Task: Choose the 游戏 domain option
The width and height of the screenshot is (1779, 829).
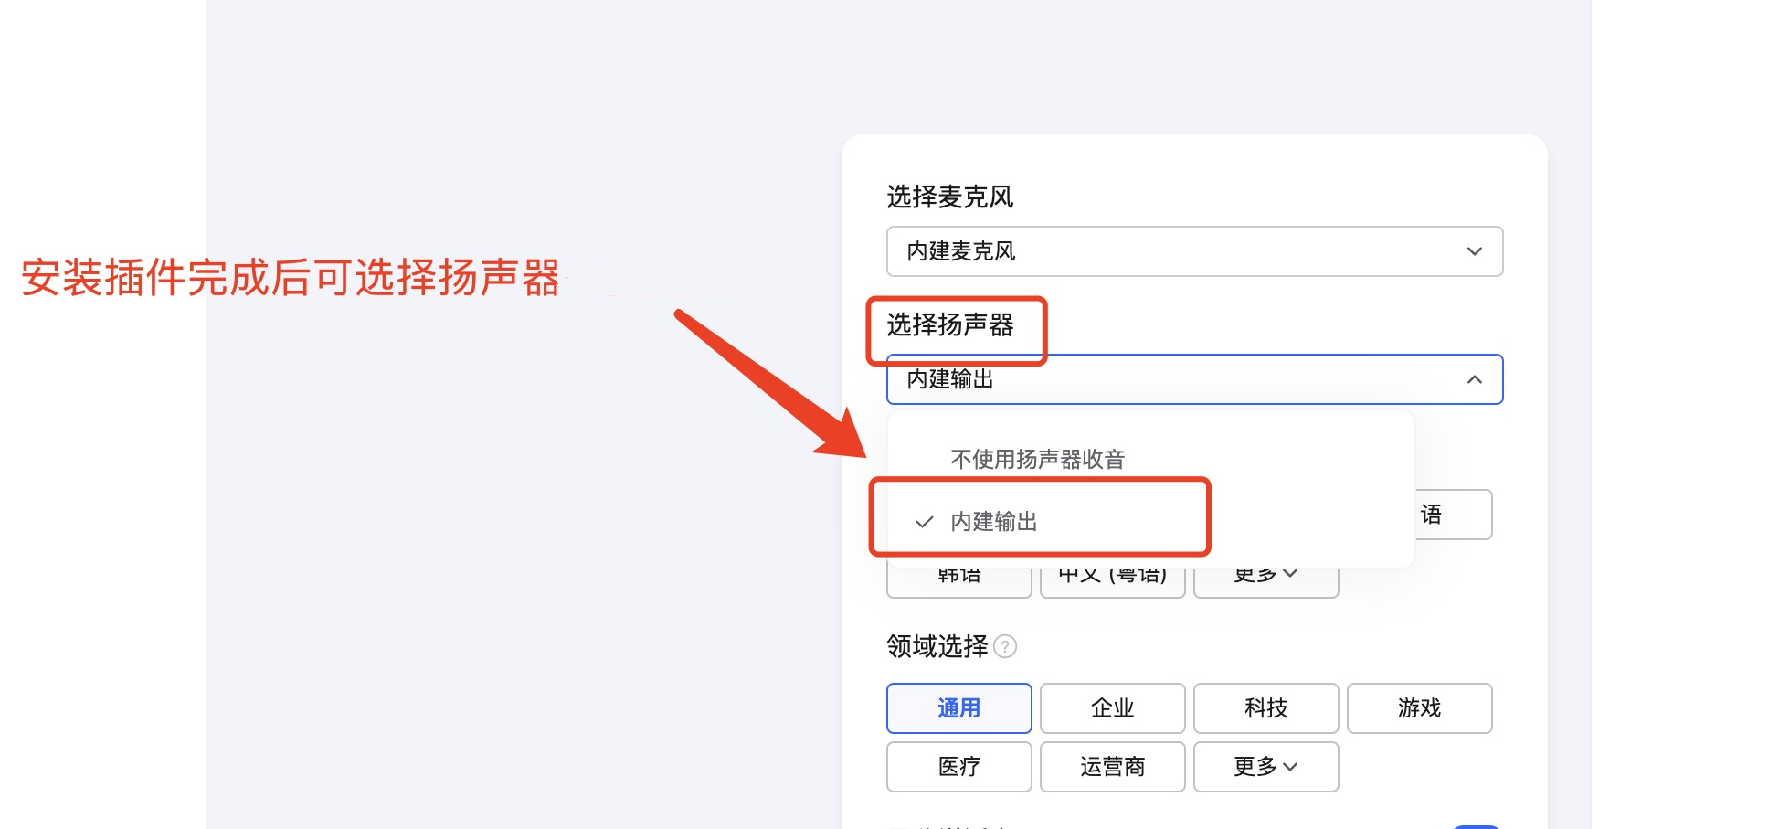Action: [1419, 708]
